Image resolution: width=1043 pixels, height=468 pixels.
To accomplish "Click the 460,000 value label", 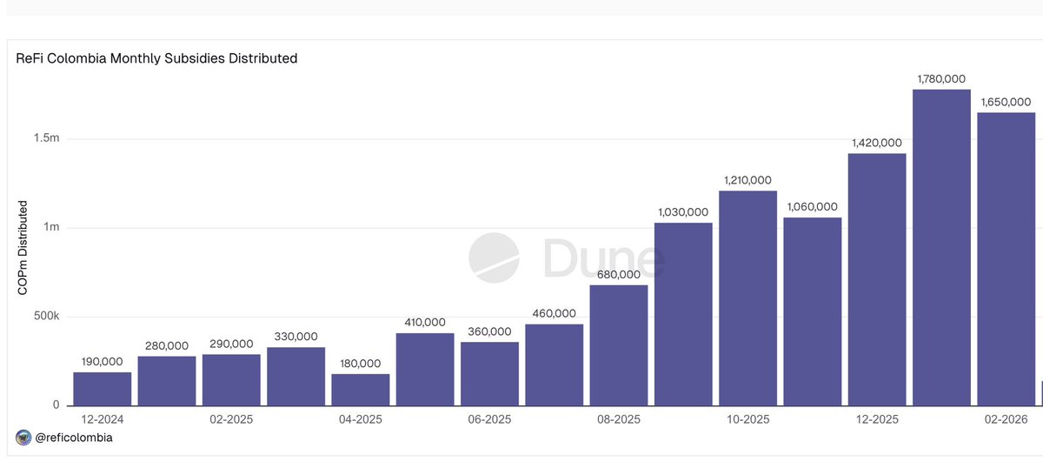I will (x=555, y=313).
